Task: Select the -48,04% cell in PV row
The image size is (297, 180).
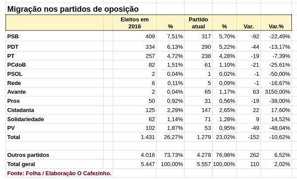Action: pyautogui.click(x=279, y=128)
